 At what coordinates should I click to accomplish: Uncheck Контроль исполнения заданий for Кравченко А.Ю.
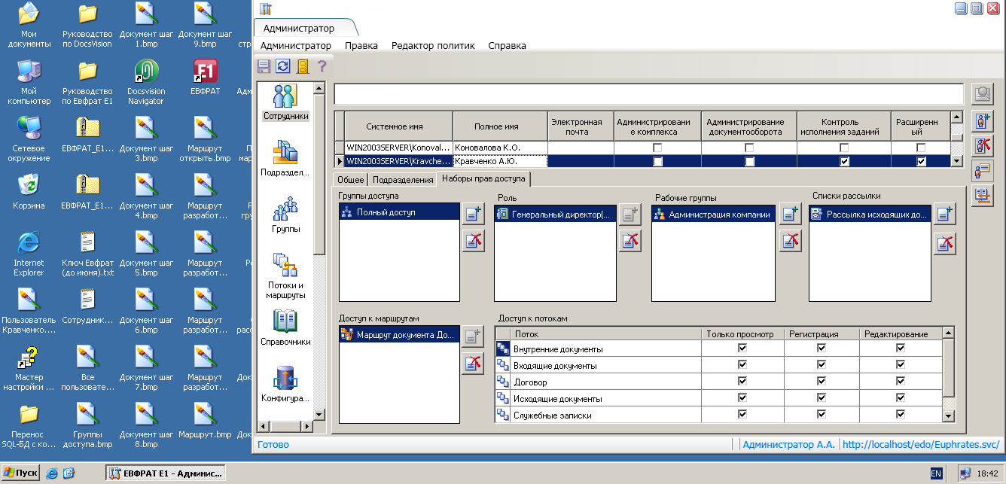[x=844, y=161]
